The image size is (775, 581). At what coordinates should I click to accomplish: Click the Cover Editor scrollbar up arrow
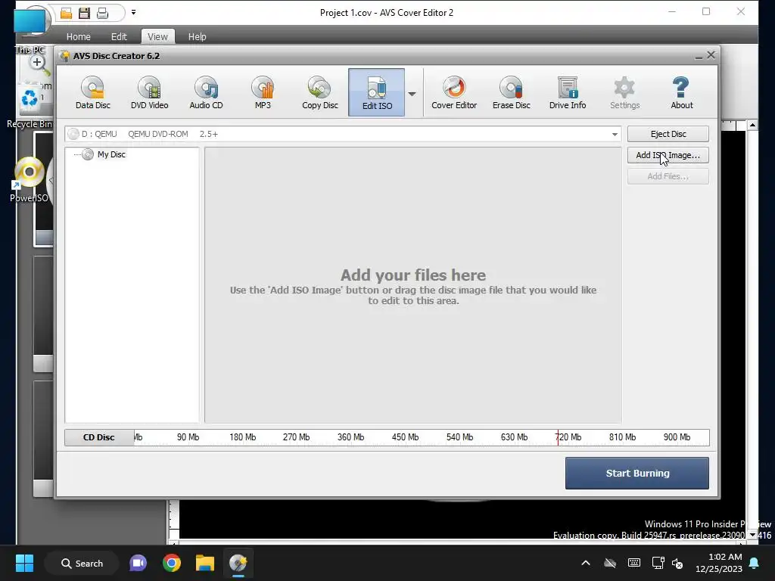752,125
